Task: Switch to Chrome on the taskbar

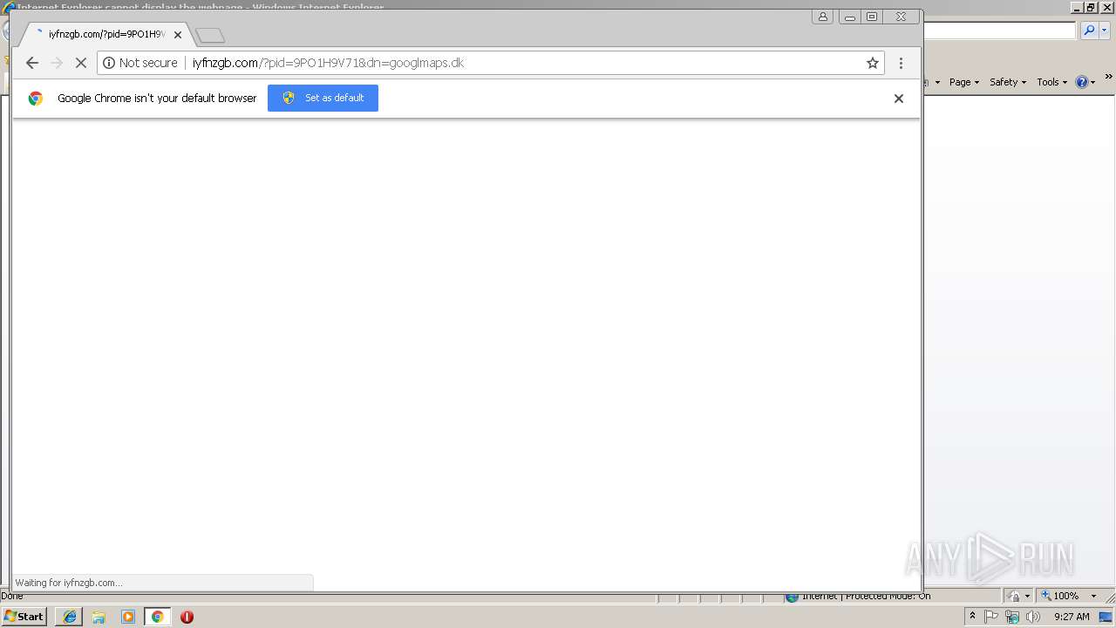Action: tap(158, 617)
